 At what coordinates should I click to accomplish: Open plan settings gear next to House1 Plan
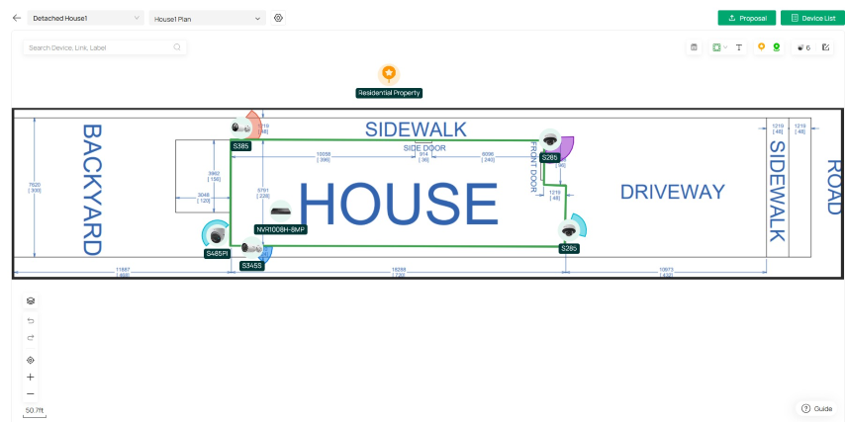pyautogui.click(x=278, y=18)
